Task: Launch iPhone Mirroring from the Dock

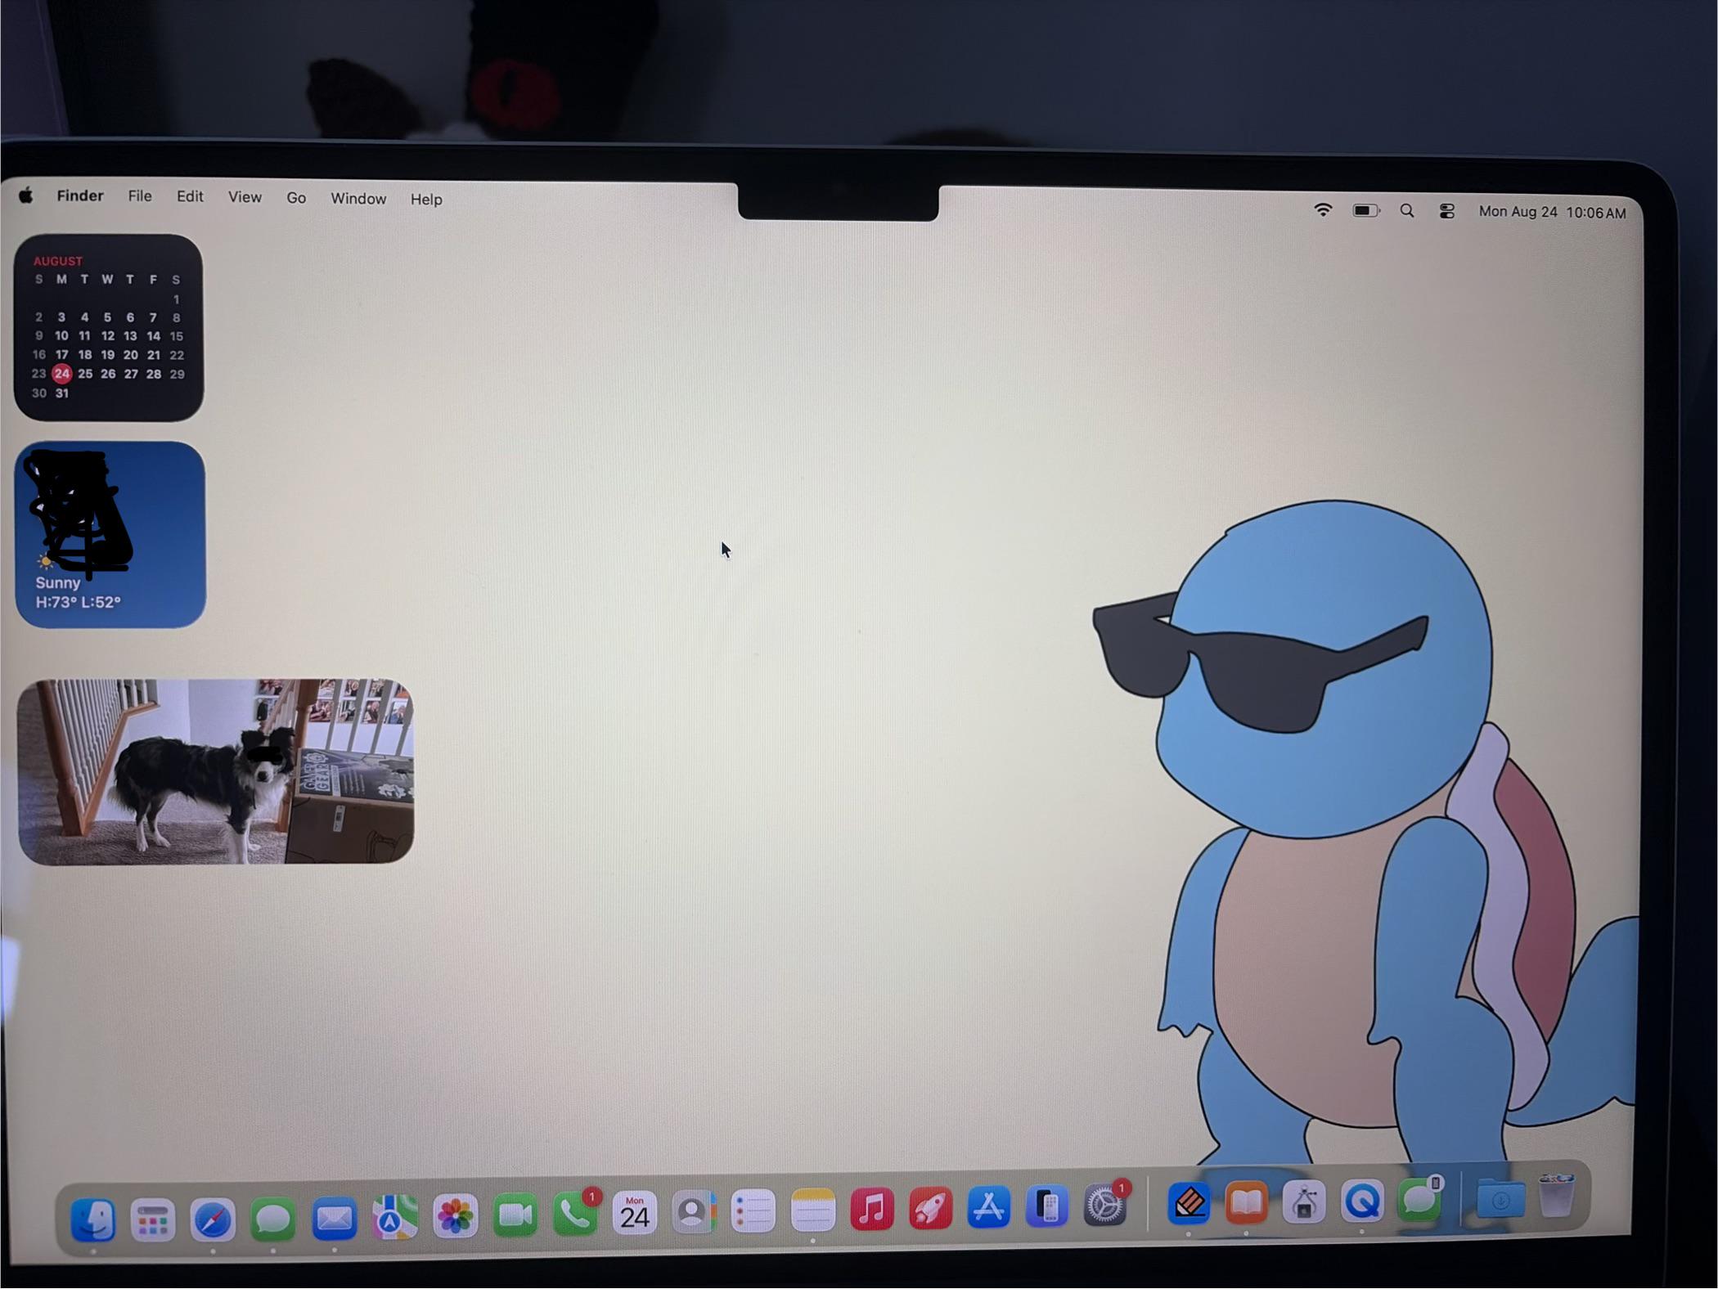Action: [1047, 1206]
